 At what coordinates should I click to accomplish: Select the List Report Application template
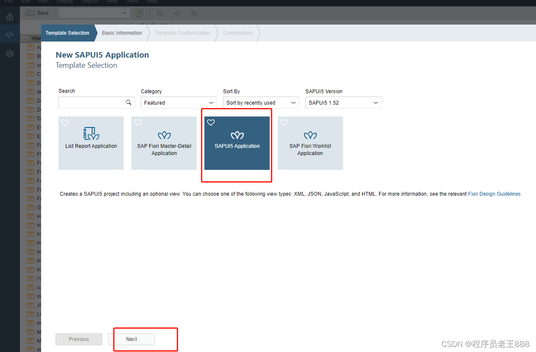coord(91,143)
